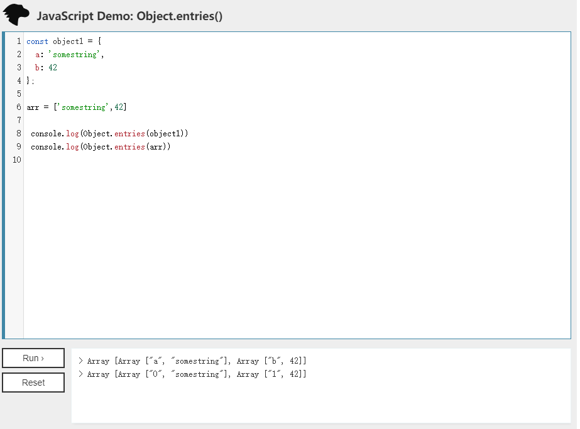Click the closing brace on line 4
This screenshot has width=580, height=429.
[28, 81]
